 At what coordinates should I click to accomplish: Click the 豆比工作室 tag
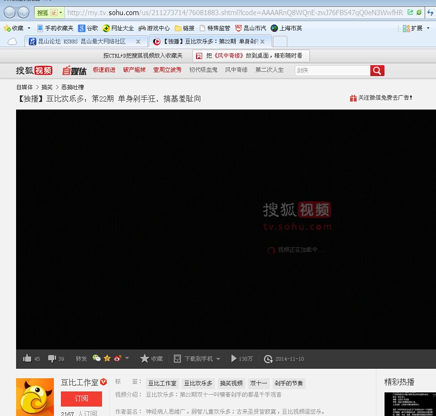click(x=162, y=383)
